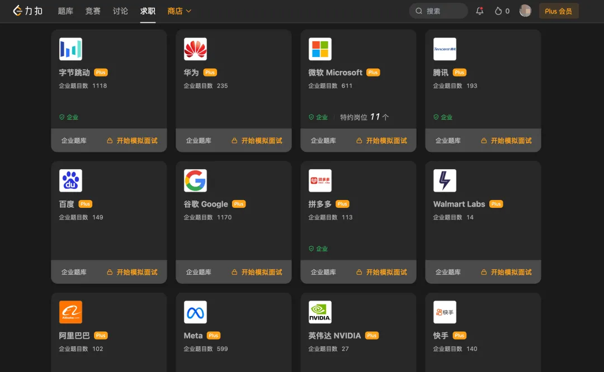The image size is (604, 372).
Task: Click the Alibaba 阿里巴巴 logo
Action: tap(70, 312)
